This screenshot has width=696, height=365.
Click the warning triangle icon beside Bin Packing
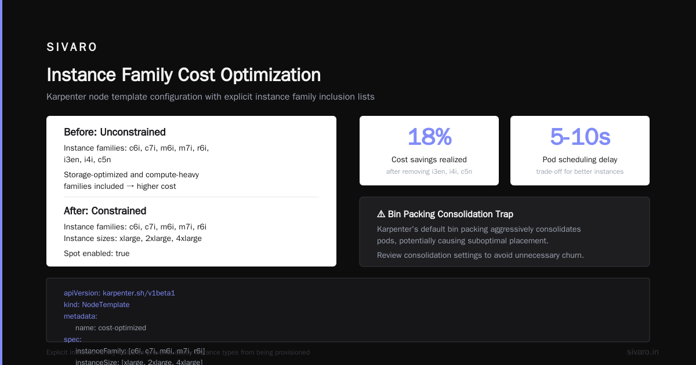click(381, 214)
